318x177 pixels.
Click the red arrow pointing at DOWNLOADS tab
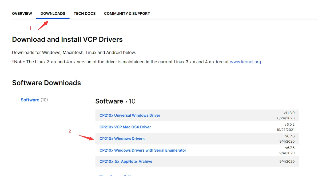coord(43,25)
